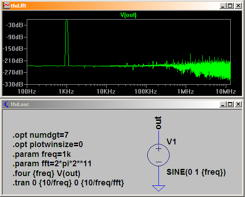The image size is (245, 197).
Task: Click the 1KHz peak in FFT plot
Action: click(x=67, y=21)
